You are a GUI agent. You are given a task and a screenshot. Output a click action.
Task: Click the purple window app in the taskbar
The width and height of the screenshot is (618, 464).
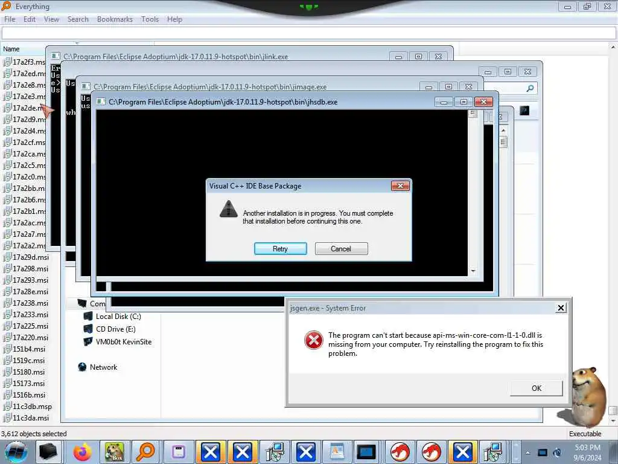tap(178, 452)
